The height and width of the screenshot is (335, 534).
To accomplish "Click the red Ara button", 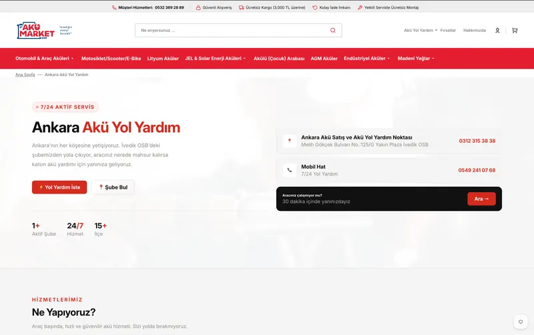I will (x=481, y=199).
